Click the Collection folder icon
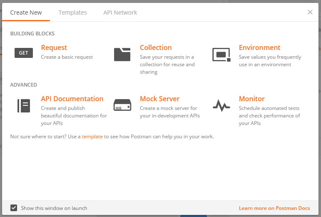This screenshot has width=321, height=217. coord(122,55)
